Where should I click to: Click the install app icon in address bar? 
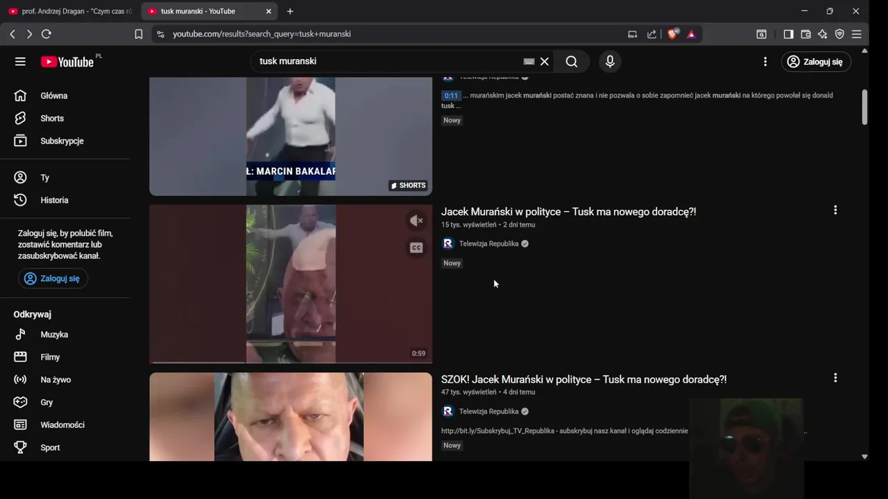(632, 34)
